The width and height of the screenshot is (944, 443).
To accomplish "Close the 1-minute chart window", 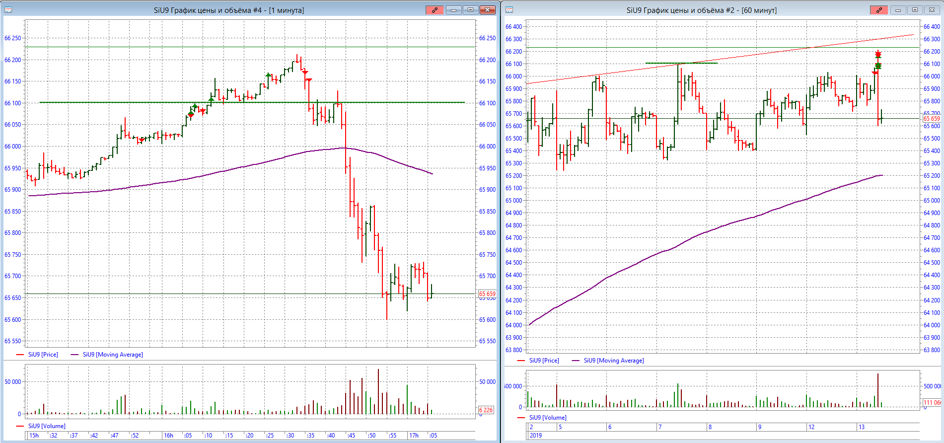I will coord(488,10).
